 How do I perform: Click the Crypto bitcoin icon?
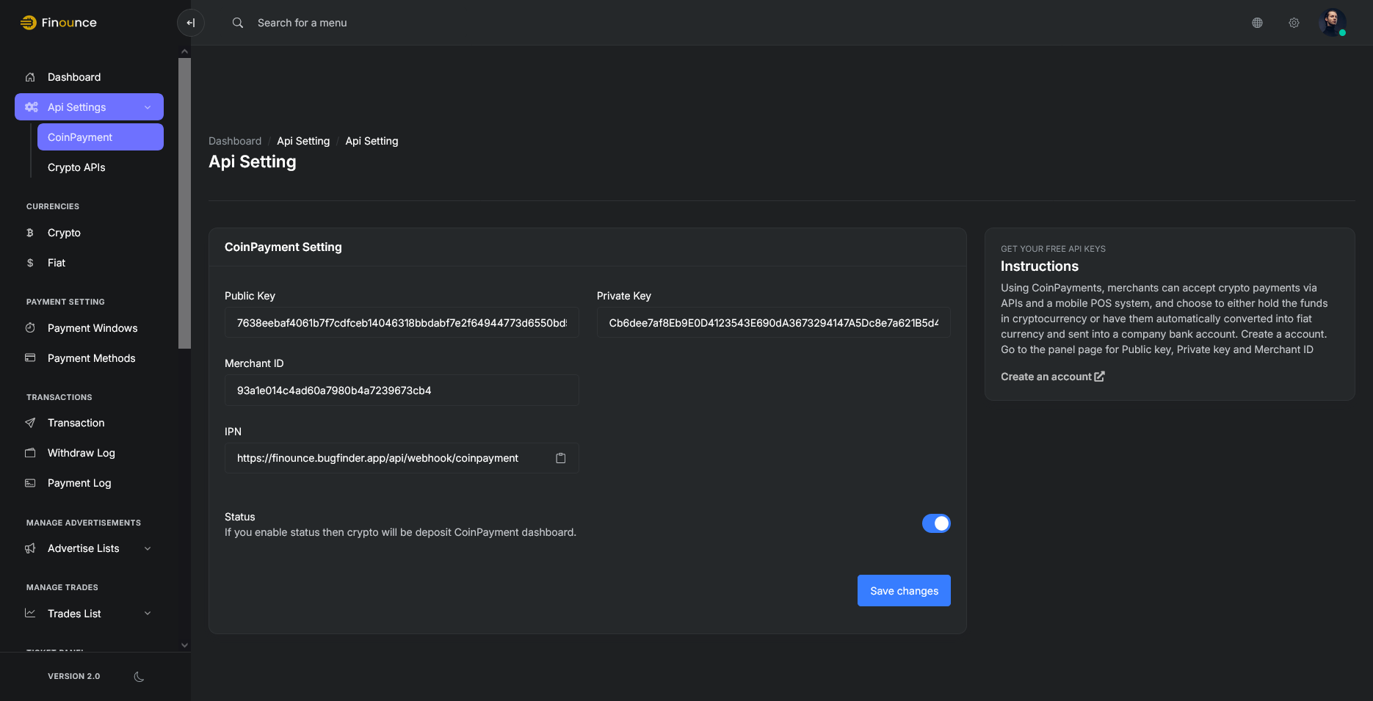(30, 233)
